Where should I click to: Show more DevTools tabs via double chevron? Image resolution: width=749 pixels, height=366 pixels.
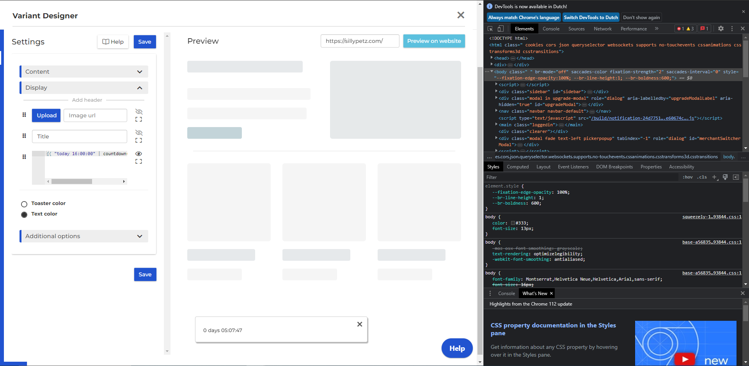[657, 28]
